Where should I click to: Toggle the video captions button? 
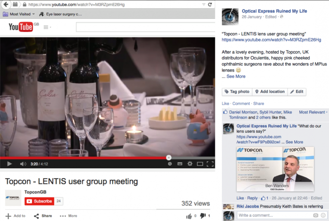pos(180,164)
